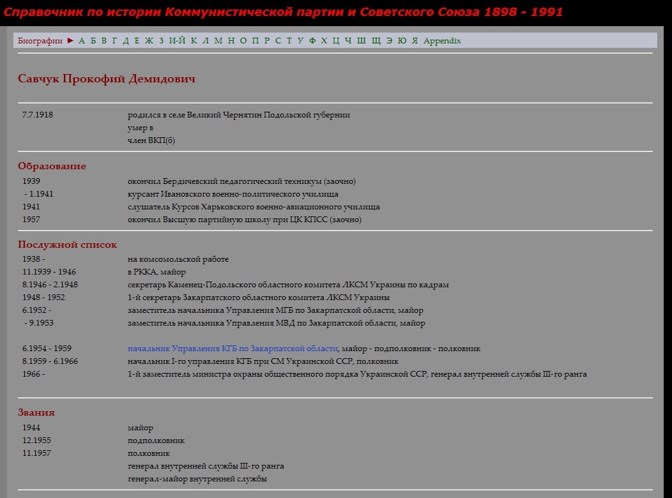This screenshot has width=672, height=498.
Task: Select letter С in alphabet navigation
Action: click(x=277, y=41)
